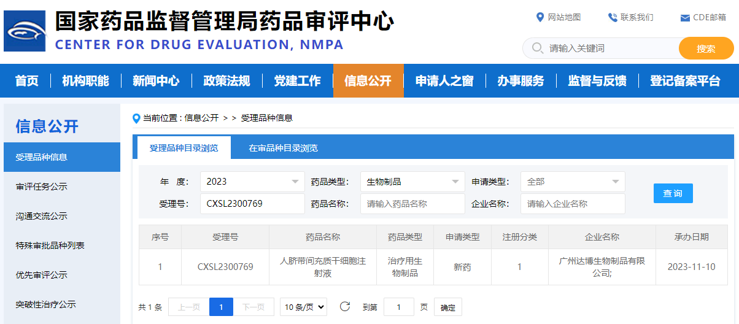Image resolution: width=739 pixels, height=324 pixels.
Task: Open 审评任务公示 in the sidebar
Action: [x=42, y=187]
